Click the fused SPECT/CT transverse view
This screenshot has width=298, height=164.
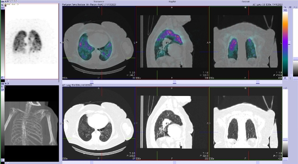[x=99, y=43]
